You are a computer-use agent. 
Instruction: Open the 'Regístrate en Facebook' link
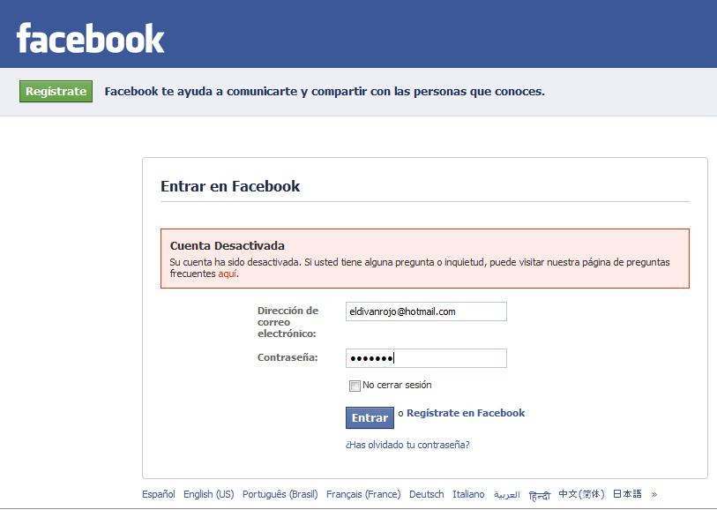click(466, 413)
